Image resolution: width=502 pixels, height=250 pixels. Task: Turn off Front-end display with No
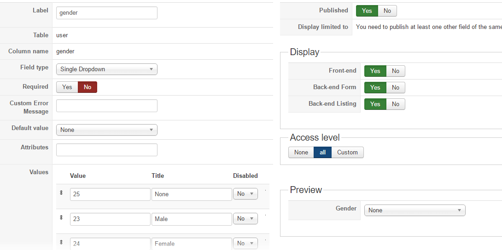pos(396,71)
